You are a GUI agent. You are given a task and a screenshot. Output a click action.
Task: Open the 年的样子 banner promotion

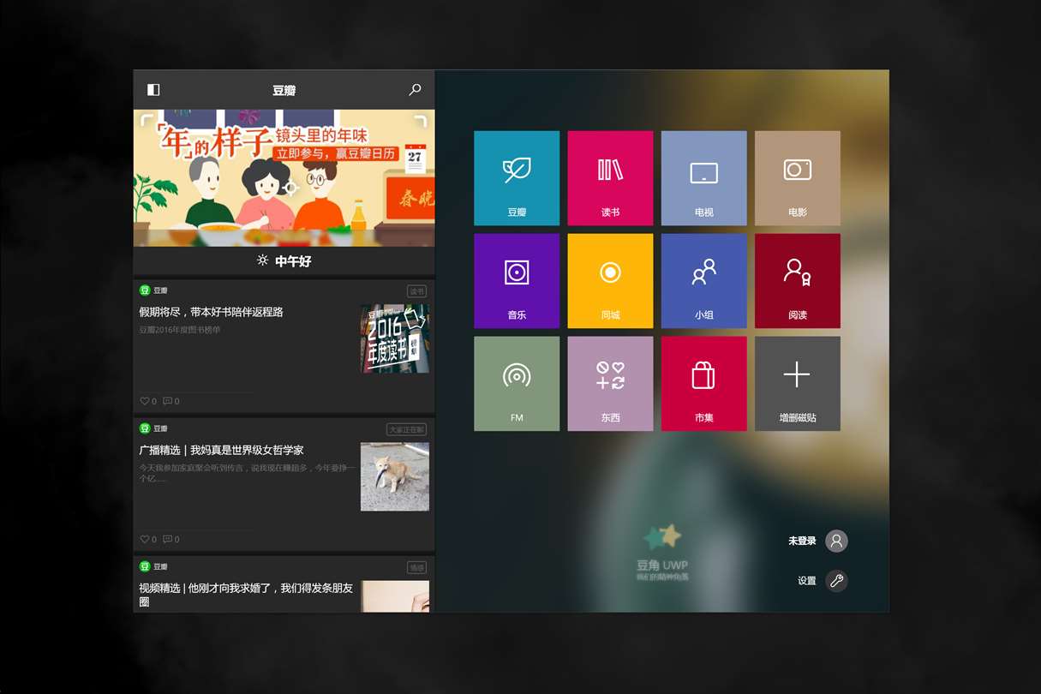tap(284, 178)
